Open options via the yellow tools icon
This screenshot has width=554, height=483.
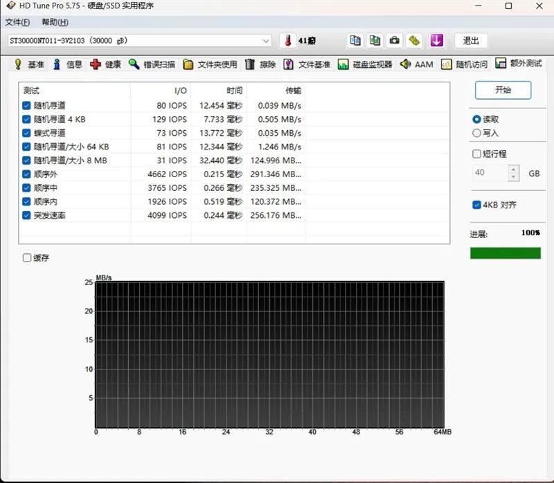pos(414,41)
